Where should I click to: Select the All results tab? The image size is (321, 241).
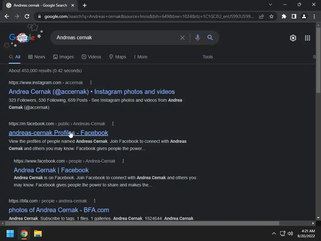(x=14, y=57)
